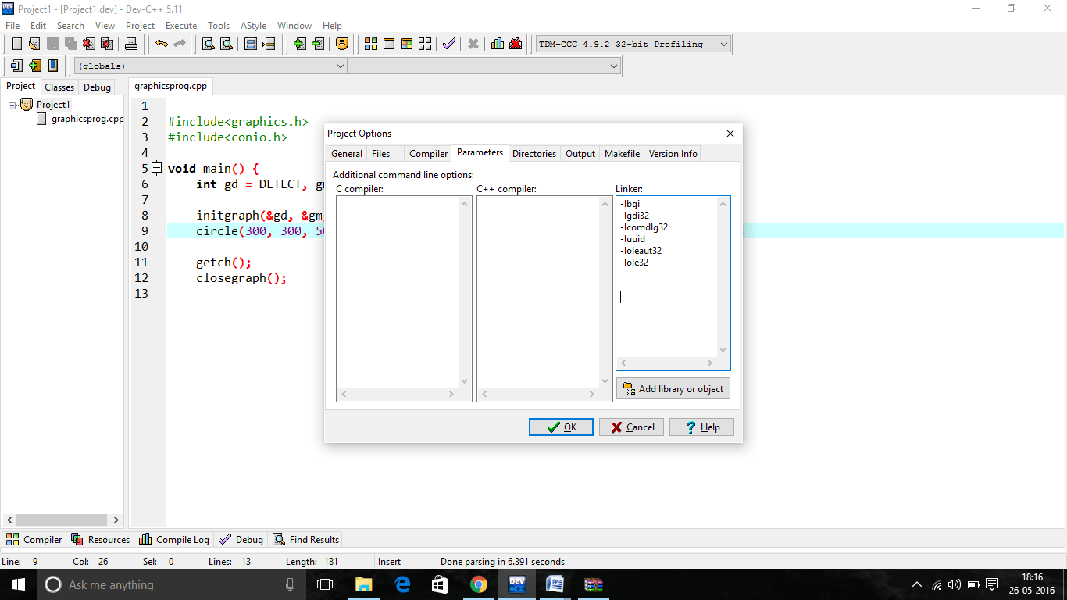Select the Compile icon on the toolbar
1067x600 pixels.
point(370,44)
